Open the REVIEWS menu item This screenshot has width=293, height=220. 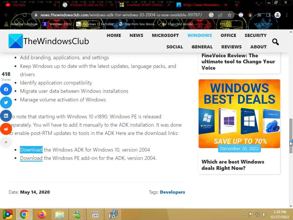[231, 47]
